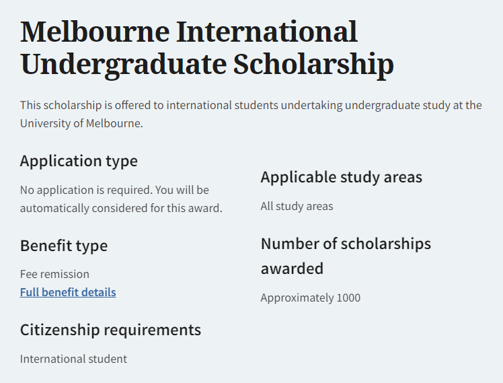Image resolution: width=503 pixels, height=383 pixels.
Task: Select the Applicable study areas heading
Action: 341,177
